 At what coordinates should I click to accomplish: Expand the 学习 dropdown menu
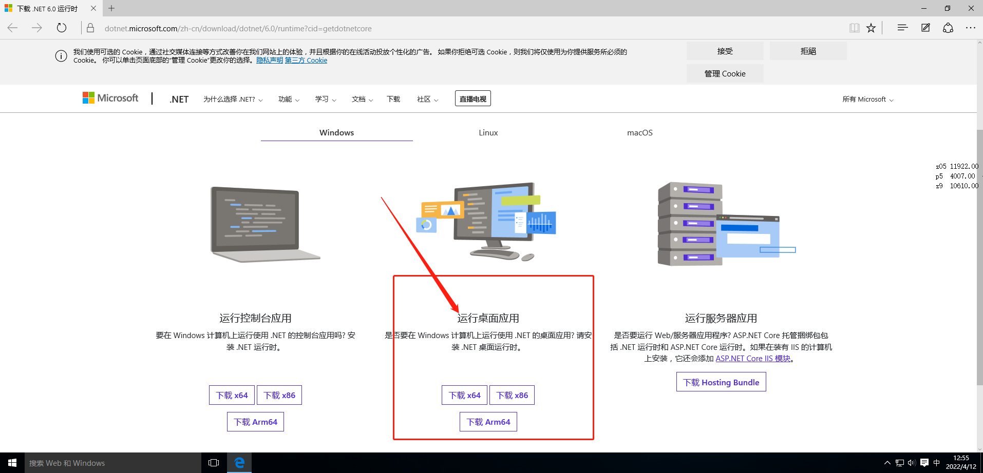(x=326, y=99)
